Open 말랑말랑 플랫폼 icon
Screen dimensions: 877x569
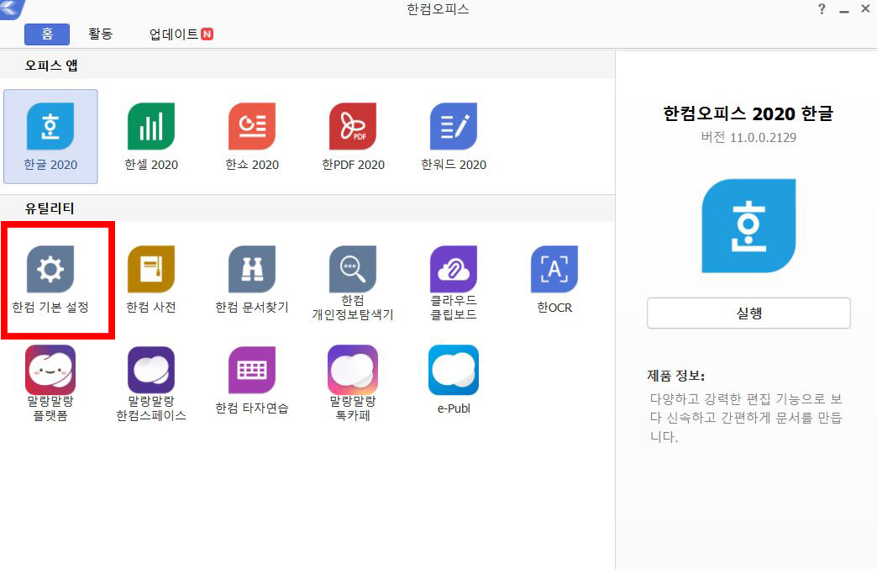[50, 370]
